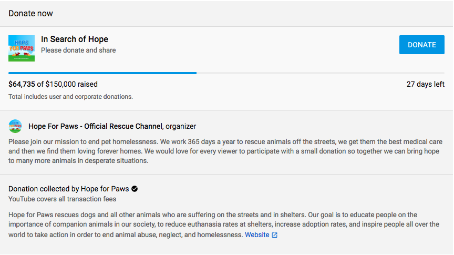Click the "organizer" label after channel name
The image size is (454, 255).
(x=181, y=126)
